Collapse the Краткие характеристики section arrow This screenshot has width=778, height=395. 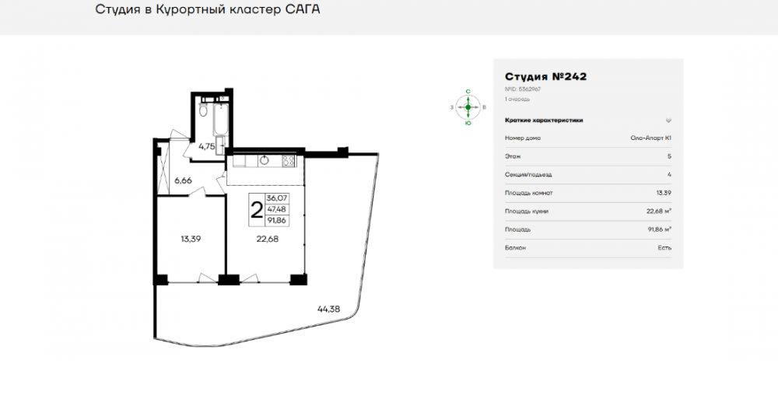[668, 121]
